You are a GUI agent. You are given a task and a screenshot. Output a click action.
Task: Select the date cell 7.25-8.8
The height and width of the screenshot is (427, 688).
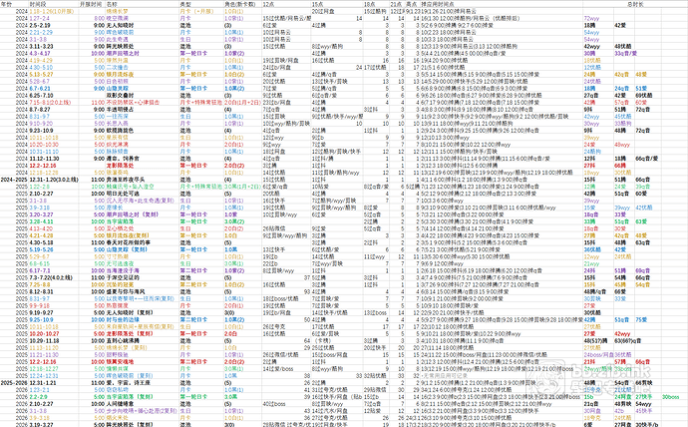pyautogui.click(x=40, y=284)
